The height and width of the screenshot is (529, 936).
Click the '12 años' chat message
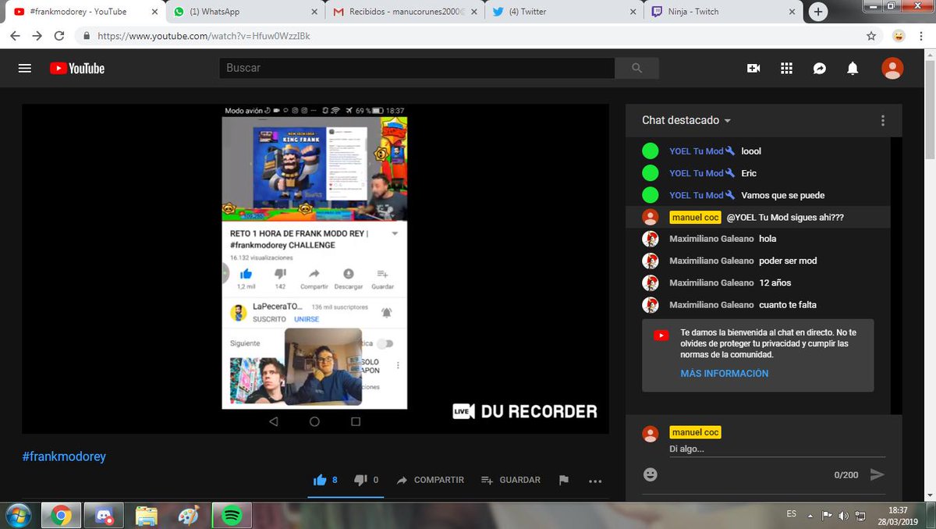click(775, 282)
